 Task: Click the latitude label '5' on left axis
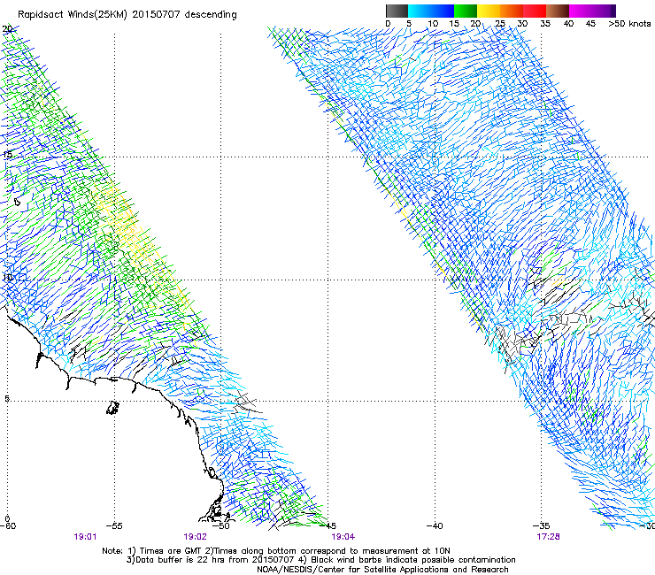pyautogui.click(x=7, y=398)
